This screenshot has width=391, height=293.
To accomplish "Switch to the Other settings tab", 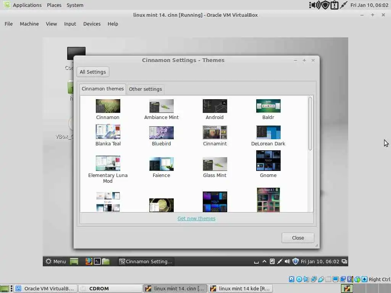I will coord(145,89).
